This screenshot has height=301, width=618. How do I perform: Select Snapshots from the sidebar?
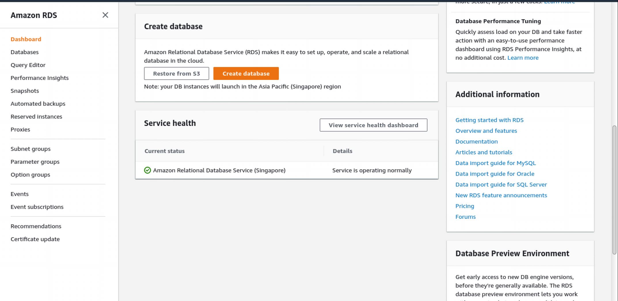point(25,91)
